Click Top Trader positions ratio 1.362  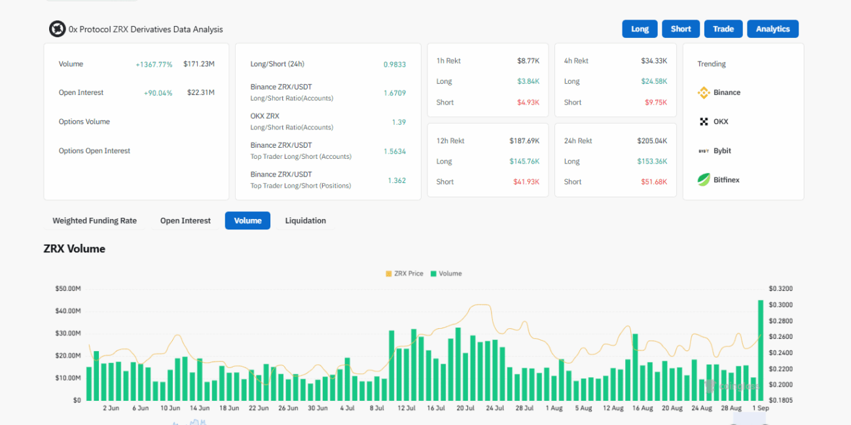[397, 180]
